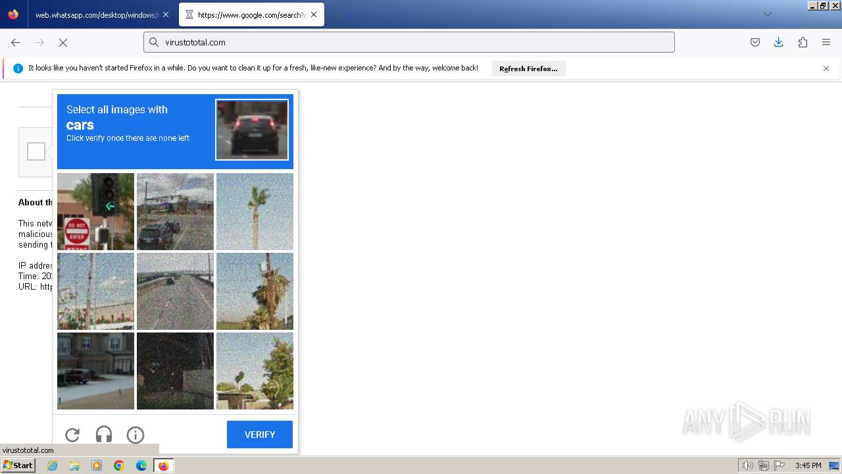Screen dimensions: 842x474
Task: Dismiss the Firefox notification bar
Action: click(826, 68)
